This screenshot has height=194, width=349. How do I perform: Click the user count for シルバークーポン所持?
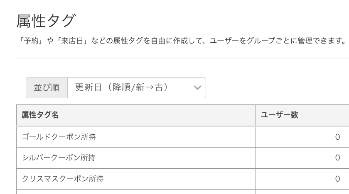click(337, 158)
